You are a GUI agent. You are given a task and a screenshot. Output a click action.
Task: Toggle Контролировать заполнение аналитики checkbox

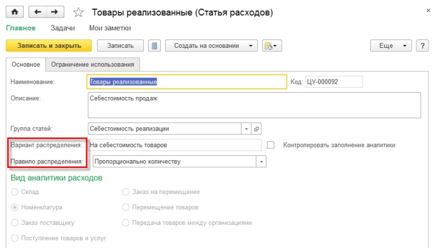pos(271,145)
